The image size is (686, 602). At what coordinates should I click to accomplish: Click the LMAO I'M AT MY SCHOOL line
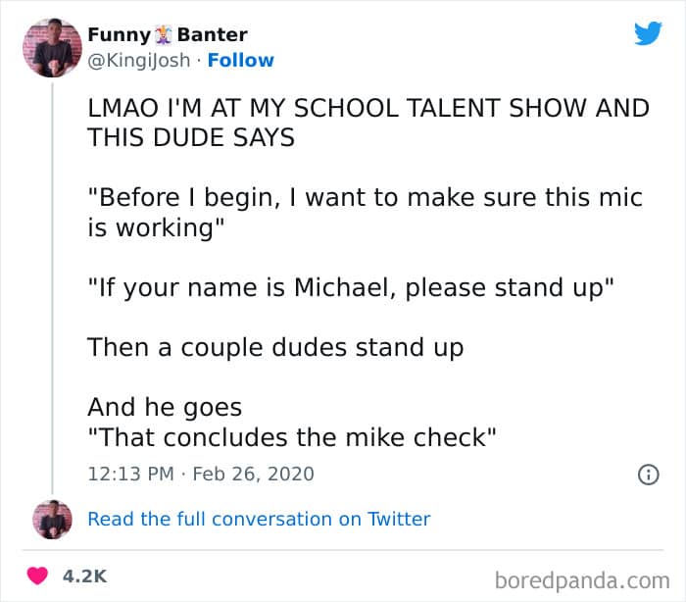(x=368, y=108)
